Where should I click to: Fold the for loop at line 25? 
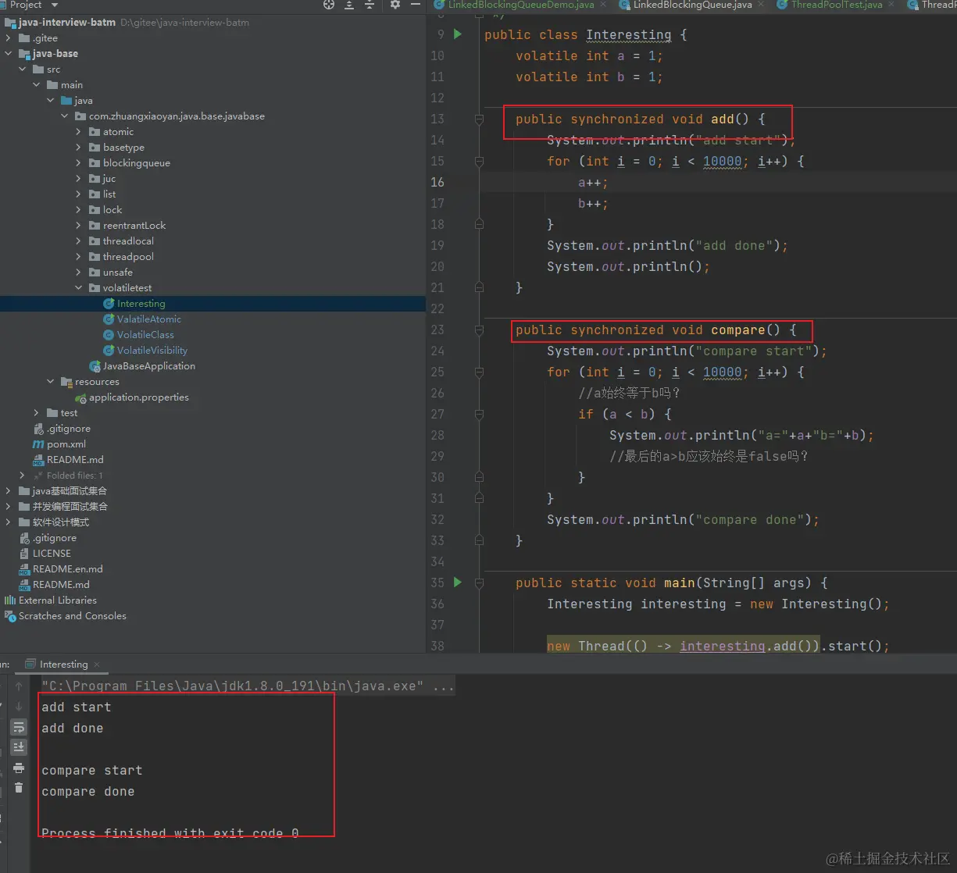pyautogui.click(x=479, y=372)
